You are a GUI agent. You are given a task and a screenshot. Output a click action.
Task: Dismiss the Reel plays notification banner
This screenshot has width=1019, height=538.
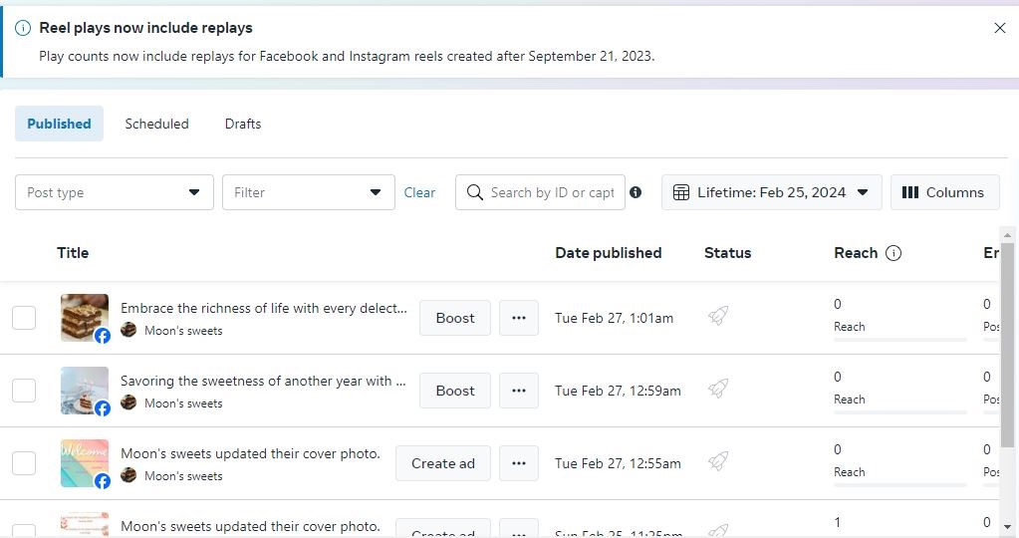pyautogui.click(x=1000, y=28)
